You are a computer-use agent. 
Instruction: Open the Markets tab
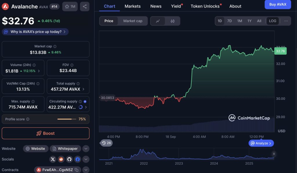coord(133,6)
